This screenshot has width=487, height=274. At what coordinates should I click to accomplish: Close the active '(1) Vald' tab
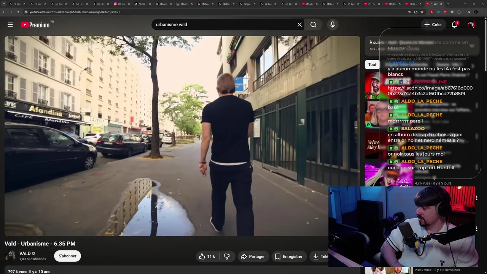[x=441, y=4]
